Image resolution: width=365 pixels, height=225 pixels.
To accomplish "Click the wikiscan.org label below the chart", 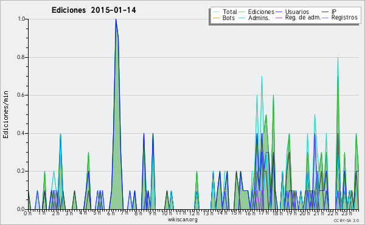I will (x=182, y=220).
